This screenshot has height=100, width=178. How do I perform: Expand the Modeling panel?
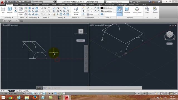click(x=9, y=17)
